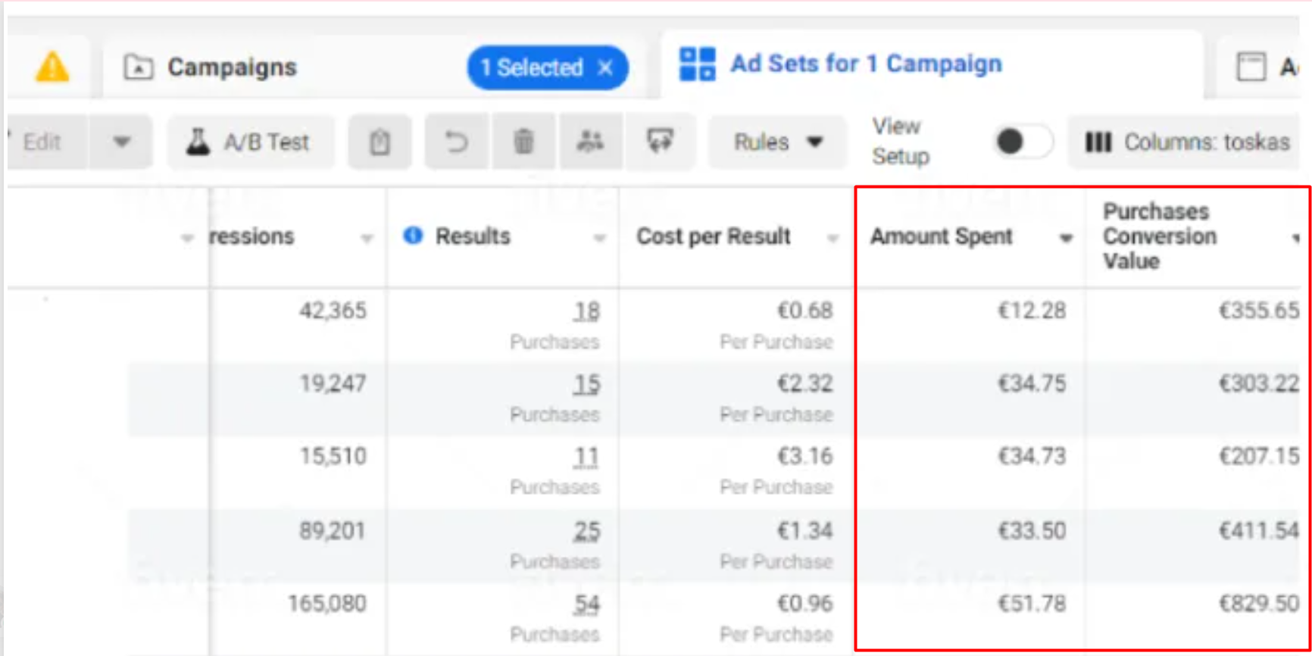Open the Ad Sets for 1 Campaign tab
The height and width of the screenshot is (656, 1312).
coord(865,64)
